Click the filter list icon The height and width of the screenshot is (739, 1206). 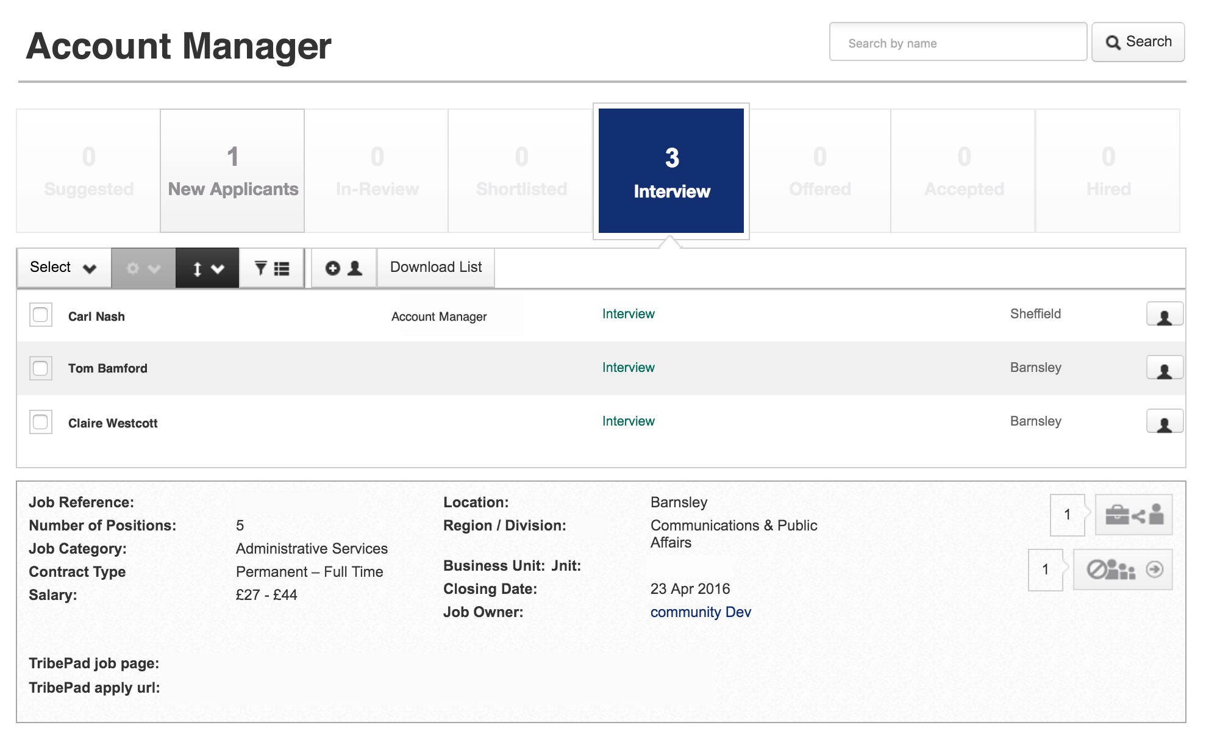pos(271,268)
